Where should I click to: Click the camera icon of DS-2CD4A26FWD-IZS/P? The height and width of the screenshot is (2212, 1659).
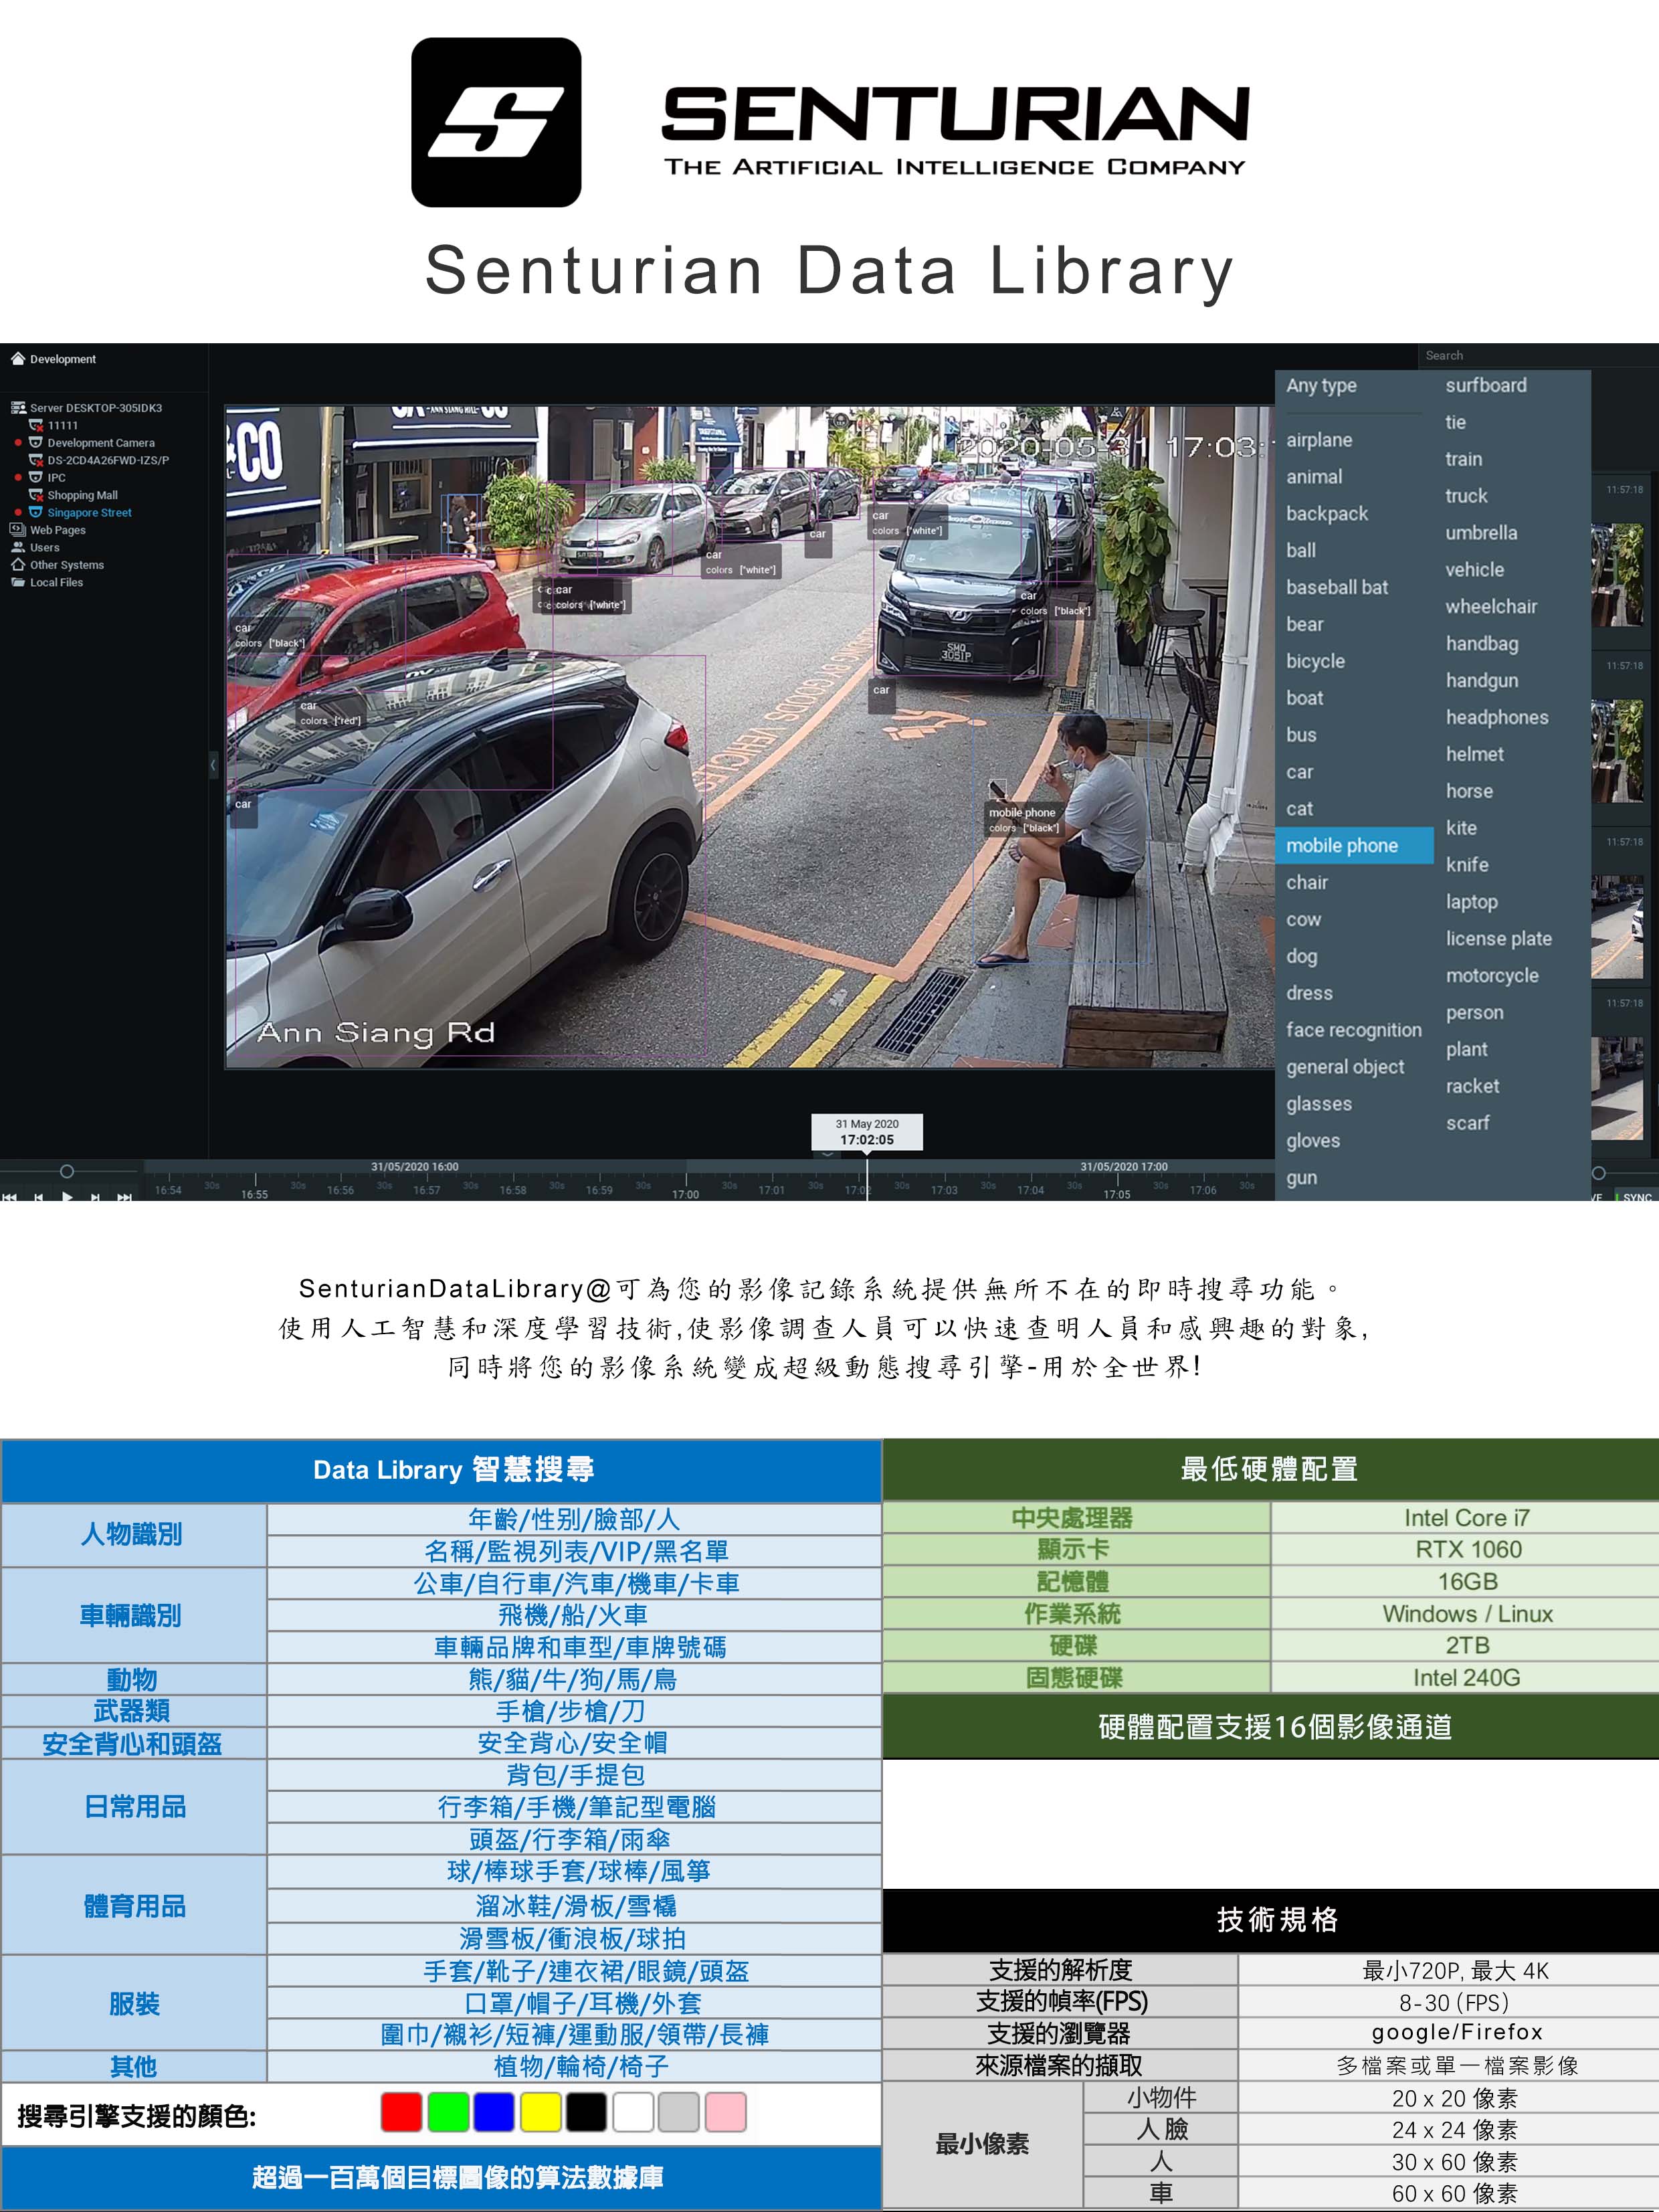point(36,460)
